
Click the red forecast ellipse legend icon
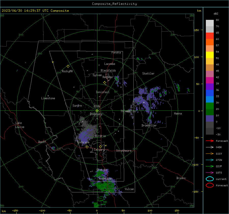click(x=210, y=185)
